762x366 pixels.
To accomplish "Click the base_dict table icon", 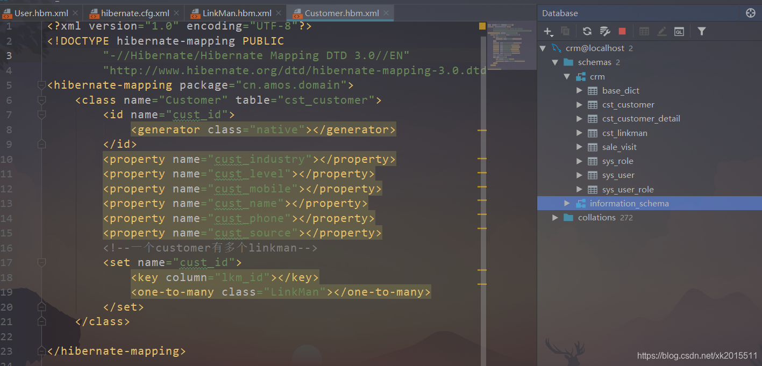I will [593, 91].
